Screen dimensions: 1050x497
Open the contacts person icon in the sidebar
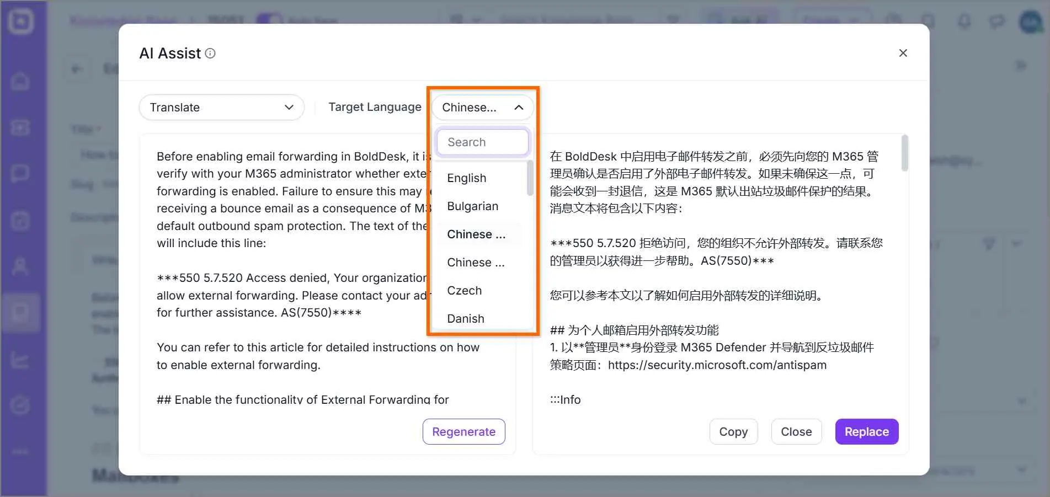pos(20,266)
